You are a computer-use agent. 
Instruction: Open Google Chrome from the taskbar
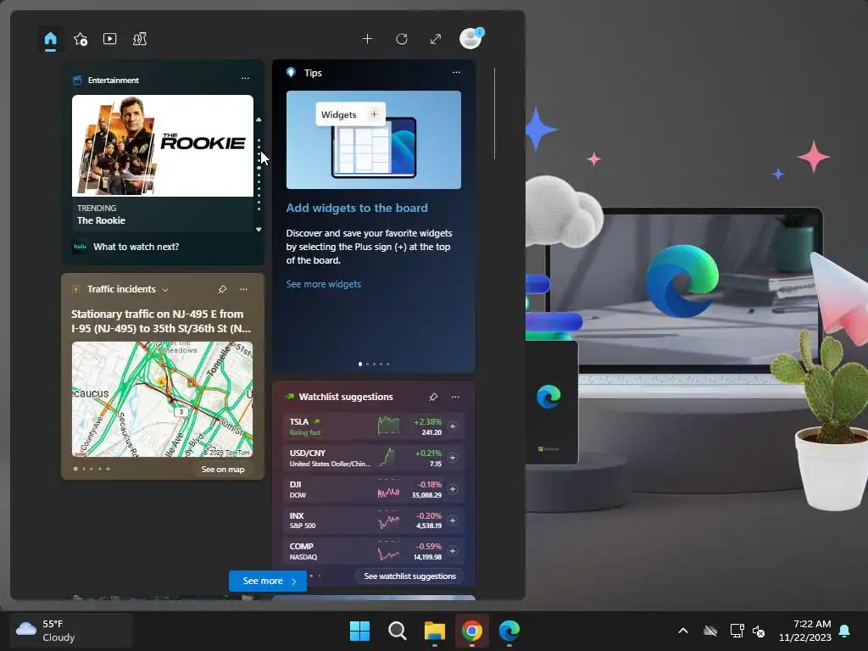(472, 631)
